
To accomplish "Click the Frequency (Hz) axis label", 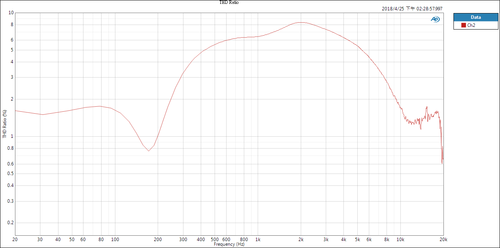I will click(x=229, y=244).
